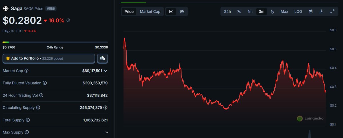Open the calendar date range picker

(x=311, y=12)
